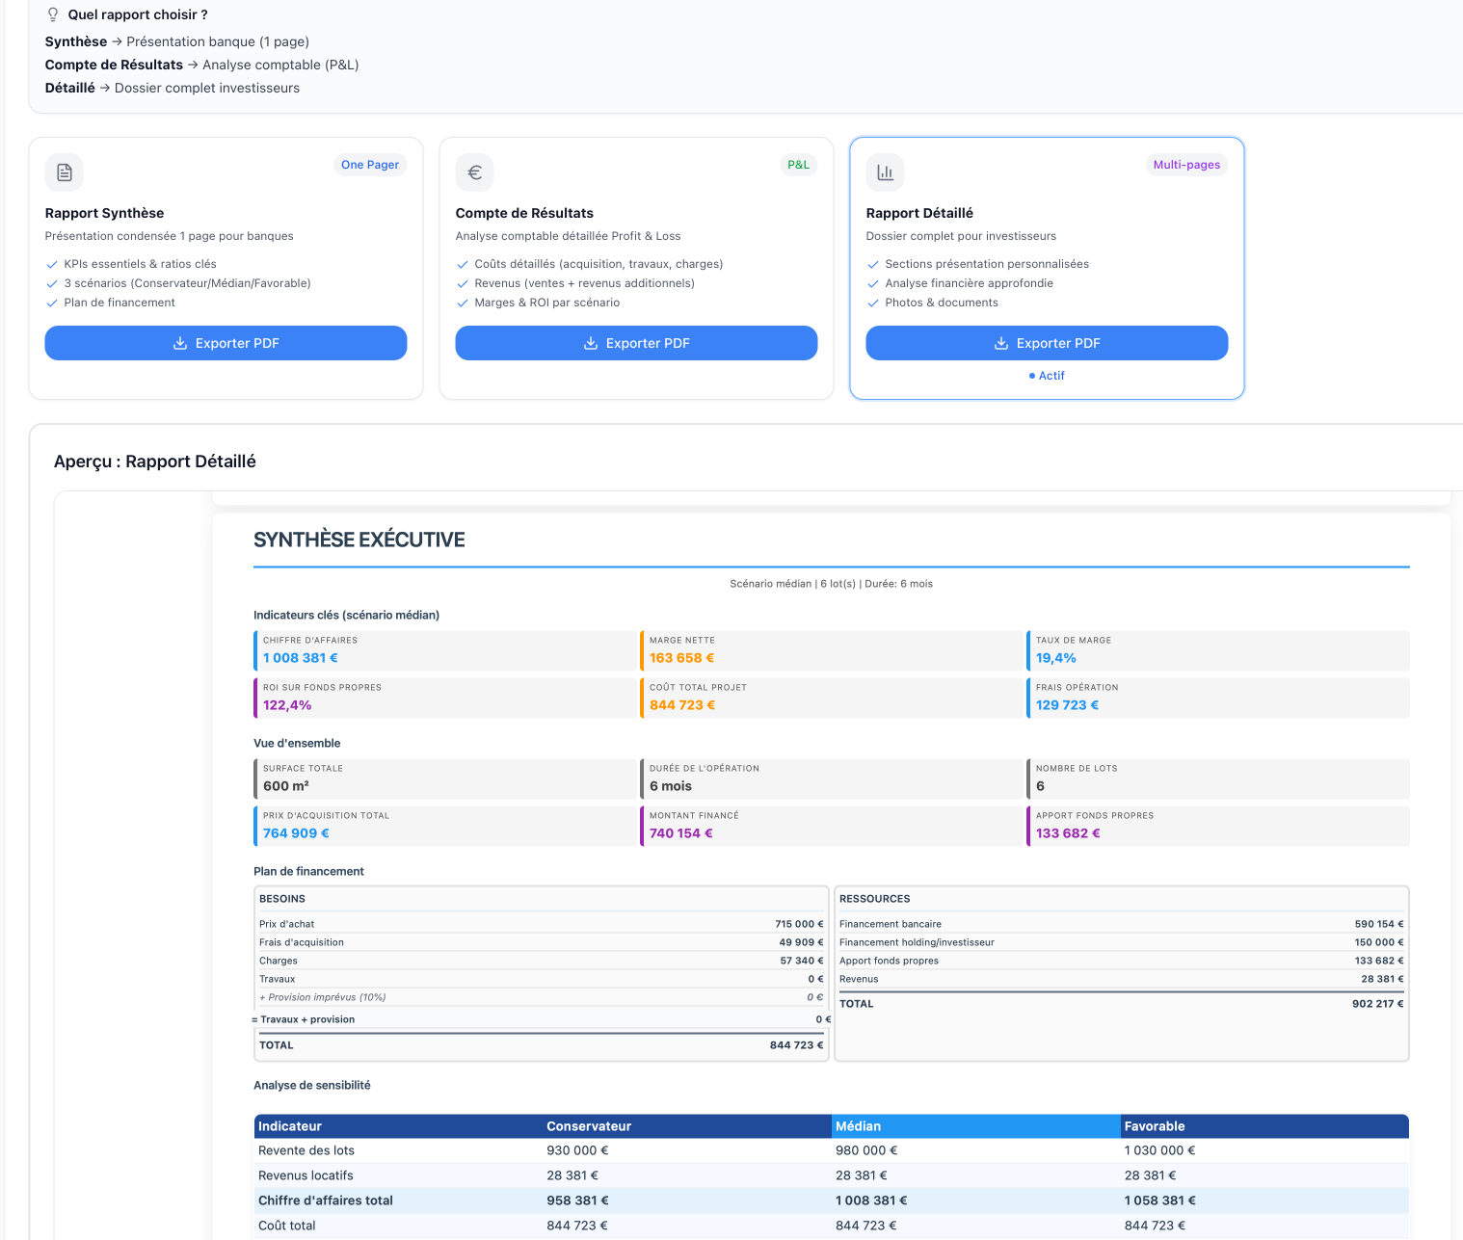Click the Actif status indicator

tap(1047, 376)
